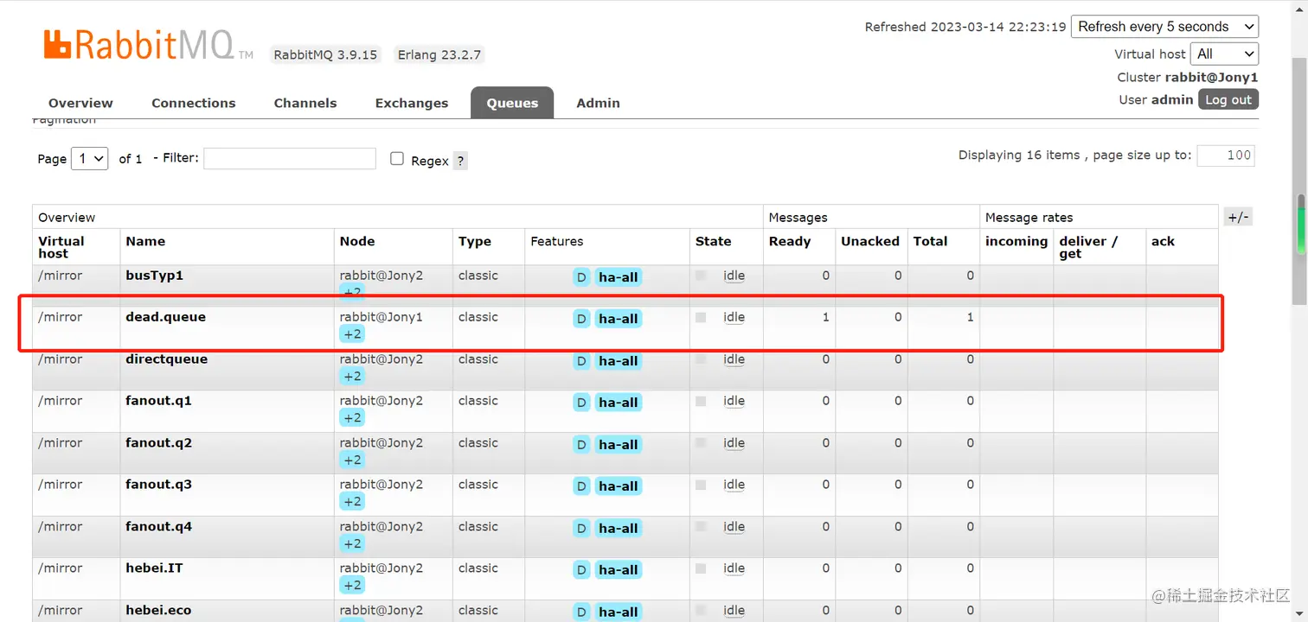This screenshot has height=622, width=1308.
Task: Open the dead.queue queue link
Action: point(165,317)
